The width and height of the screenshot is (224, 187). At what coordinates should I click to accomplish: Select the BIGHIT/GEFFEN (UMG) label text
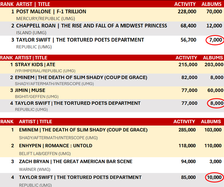pyautogui.click(x=37, y=97)
